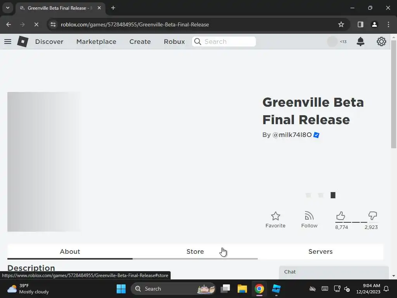Click the Roblox logo home icon
This screenshot has width=397, height=298.
click(23, 42)
